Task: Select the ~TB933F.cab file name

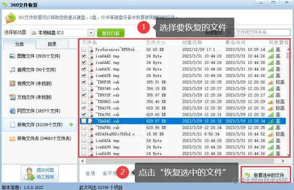Action: [x=107, y=95]
